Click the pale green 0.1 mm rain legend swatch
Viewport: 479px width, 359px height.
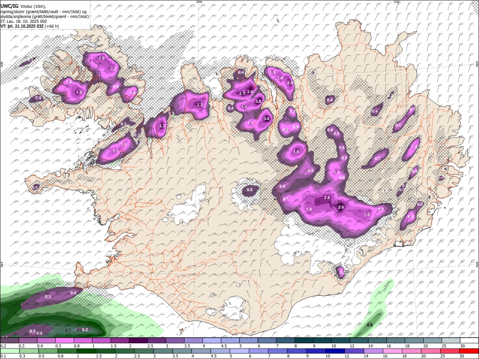point(9,351)
